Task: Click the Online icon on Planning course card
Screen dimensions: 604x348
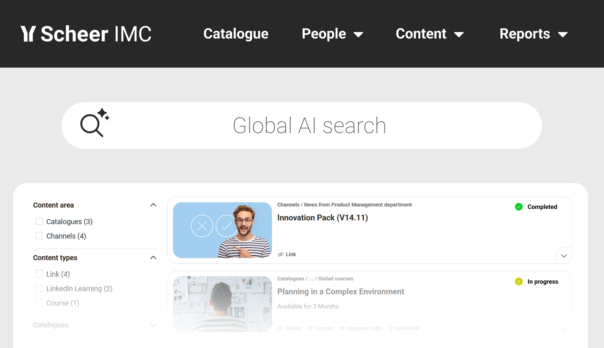Action: (280, 328)
